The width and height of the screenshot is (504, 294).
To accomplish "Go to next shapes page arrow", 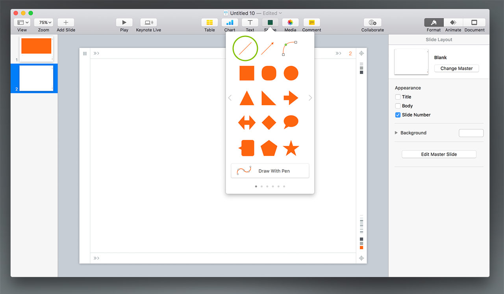I will (310, 98).
